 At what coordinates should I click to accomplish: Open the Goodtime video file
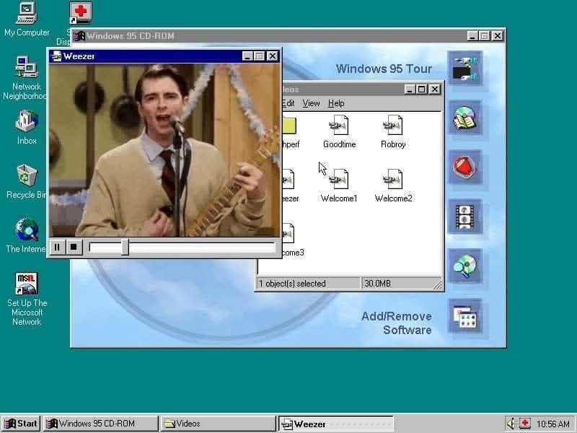[339, 128]
